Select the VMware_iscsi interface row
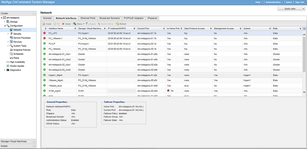Screen dimensions: 307x149 pos(172,86)
